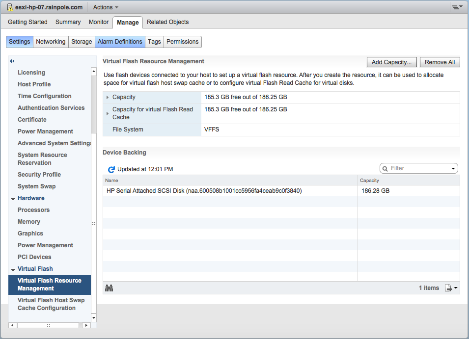Switch to the Monitor tab
The width and height of the screenshot is (469, 339).
[x=99, y=22]
